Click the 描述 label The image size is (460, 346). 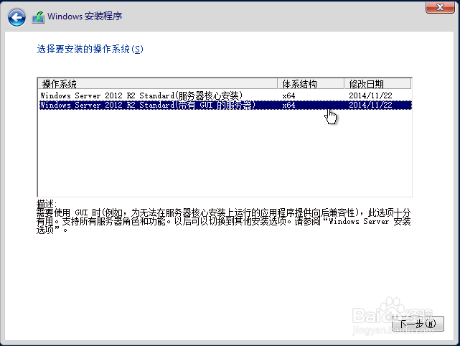[46, 203]
